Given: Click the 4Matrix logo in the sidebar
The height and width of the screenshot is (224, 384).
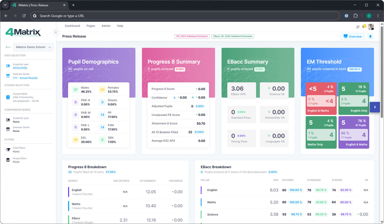Looking at the screenshot, I should (x=23, y=32).
